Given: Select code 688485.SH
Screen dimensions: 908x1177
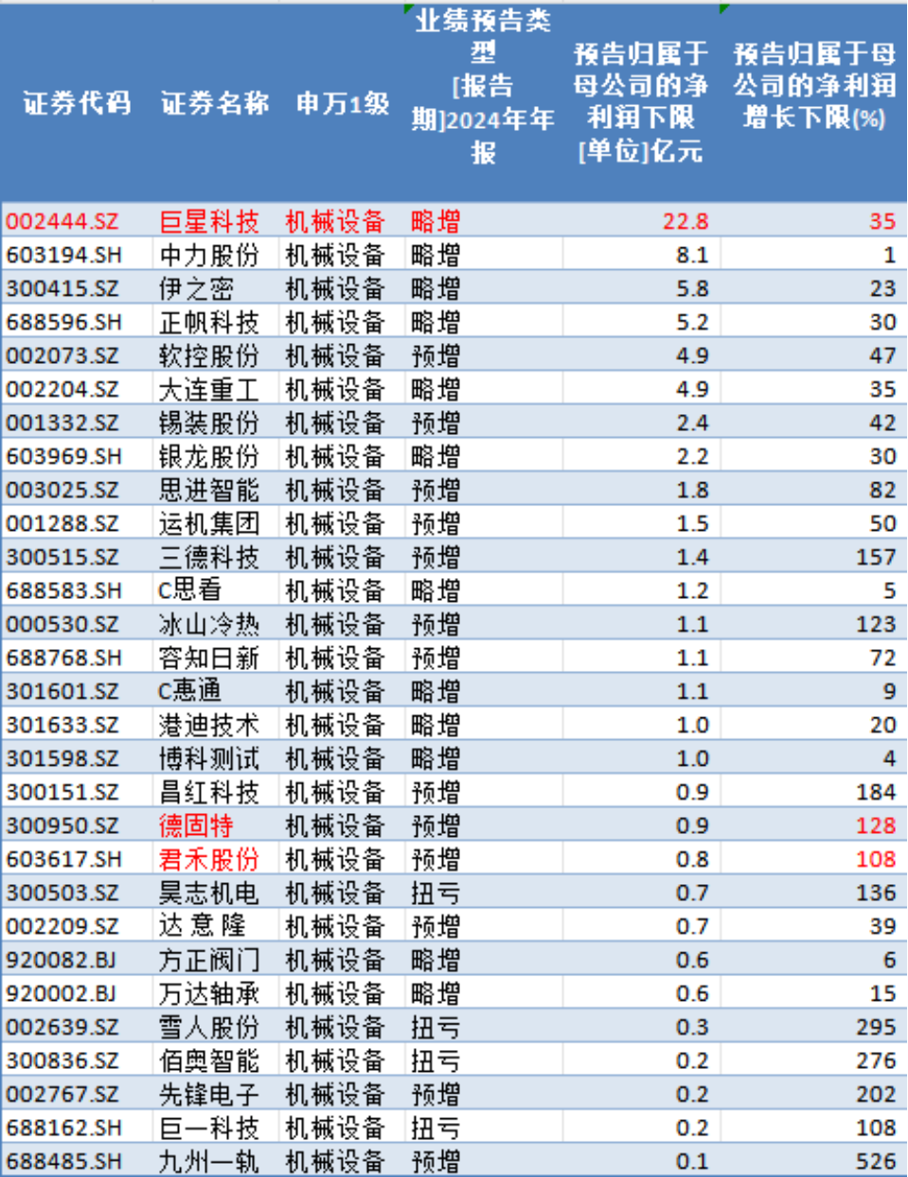Looking at the screenshot, I should tap(63, 1161).
